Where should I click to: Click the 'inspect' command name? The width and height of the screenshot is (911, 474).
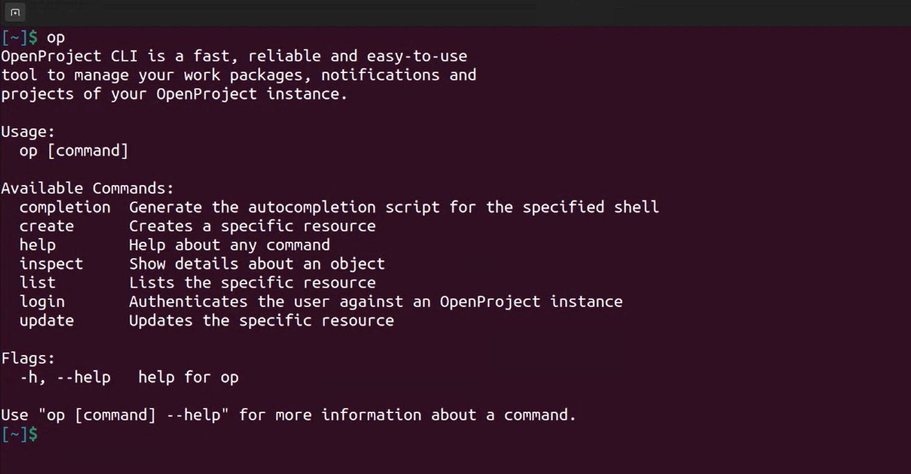pyautogui.click(x=51, y=264)
